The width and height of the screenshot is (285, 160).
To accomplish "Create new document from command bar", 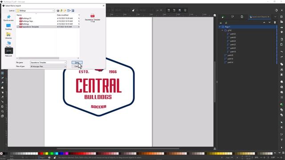I will click(x=281, y=17).
